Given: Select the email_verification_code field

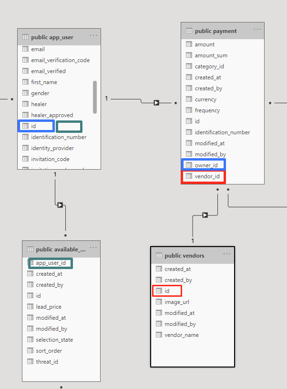Looking at the screenshot, I should (x=59, y=60).
